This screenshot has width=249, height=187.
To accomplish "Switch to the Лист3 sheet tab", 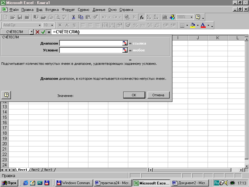I will pyautogui.click(x=48, y=170).
